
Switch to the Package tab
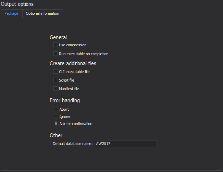click(x=11, y=14)
